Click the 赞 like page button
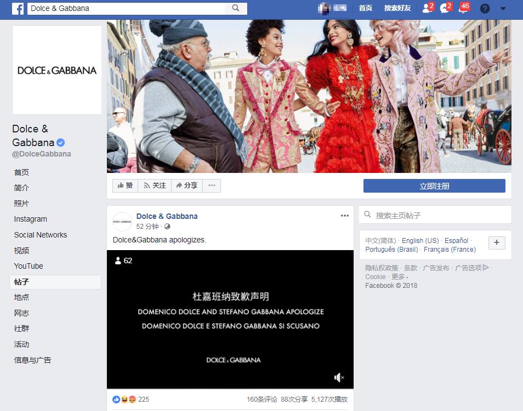Image resolution: width=523 pixels, height=411 pixels. [x=125, y=186]
